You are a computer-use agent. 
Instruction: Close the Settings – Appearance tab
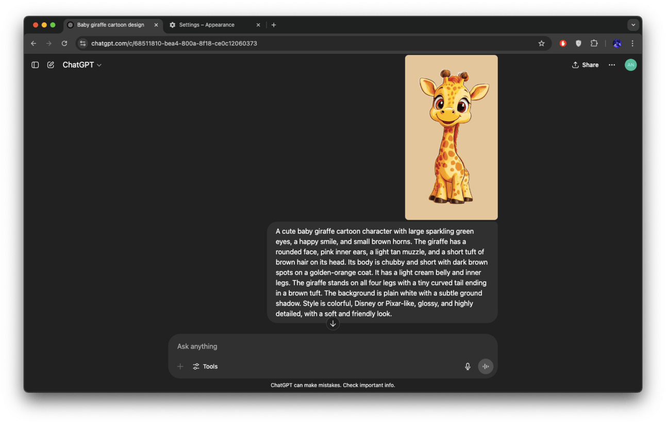(x=258, y=25)
